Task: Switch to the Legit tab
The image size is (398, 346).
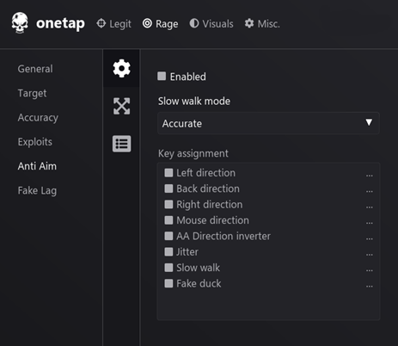Action: [x=113, y=24]
